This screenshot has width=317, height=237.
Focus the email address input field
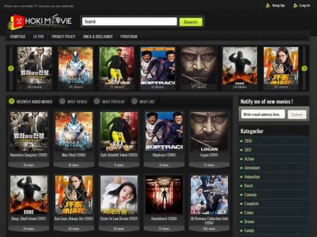pos(263,114)
